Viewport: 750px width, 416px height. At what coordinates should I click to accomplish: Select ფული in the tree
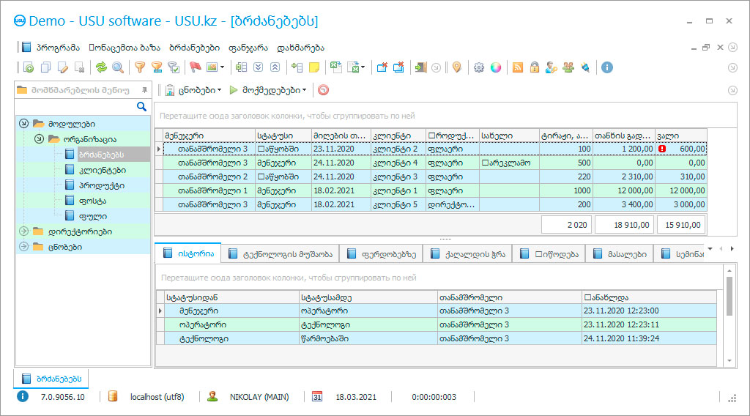(x=93, y=216)
